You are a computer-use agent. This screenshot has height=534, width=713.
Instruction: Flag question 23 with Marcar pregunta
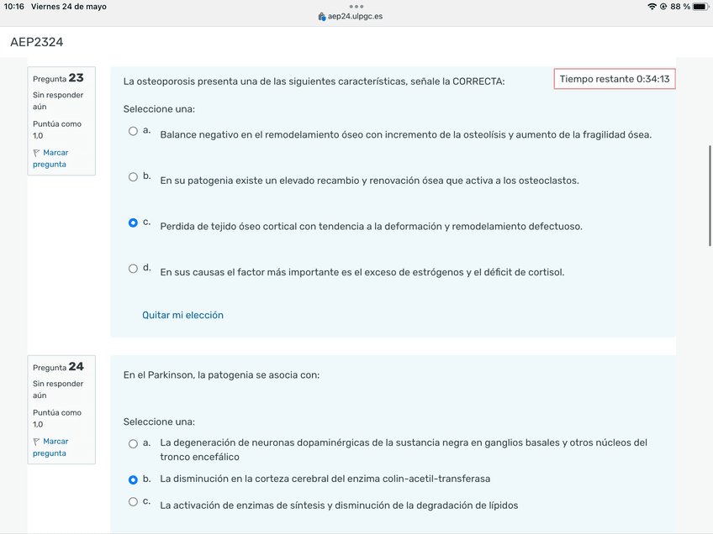pyautogui.click(x=50, y=159)
